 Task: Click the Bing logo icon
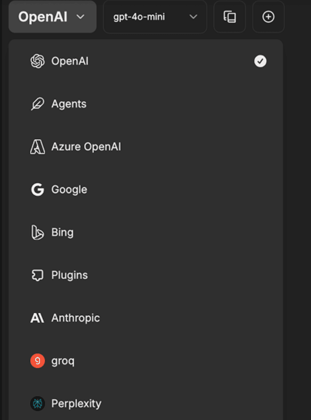[38, 232]
